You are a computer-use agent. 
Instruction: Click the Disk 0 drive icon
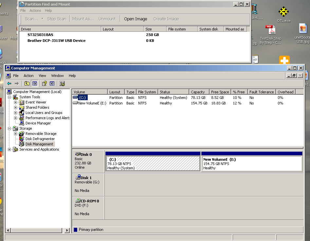point(78,154)
